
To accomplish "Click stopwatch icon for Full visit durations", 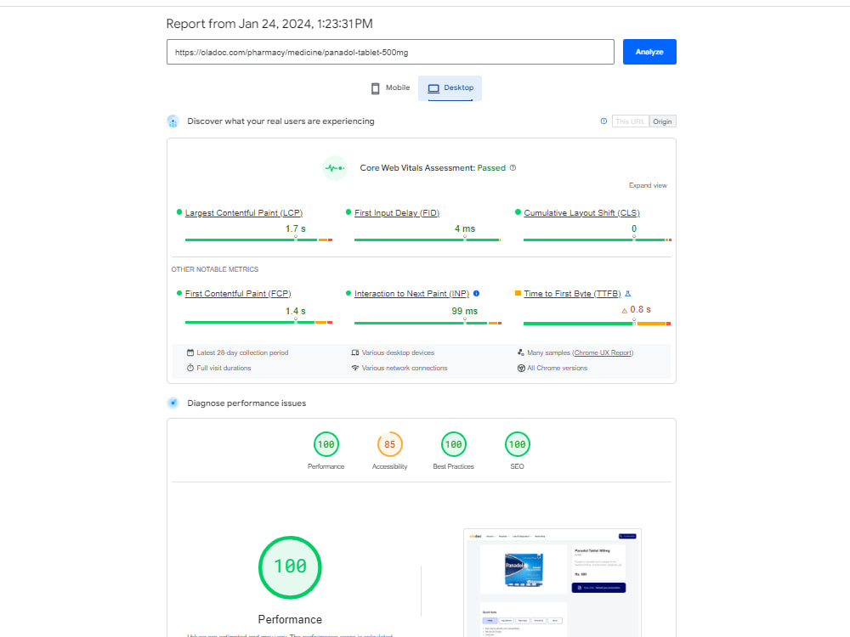I will [x=190, y=368].
